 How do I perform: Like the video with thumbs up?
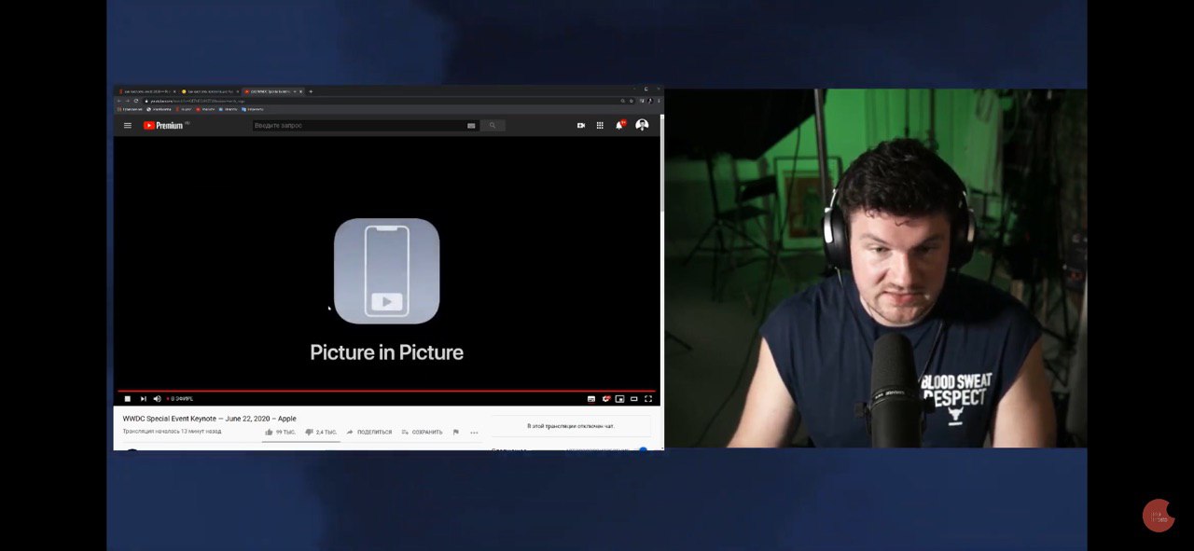pyautogui.click(x=280, y=432)
